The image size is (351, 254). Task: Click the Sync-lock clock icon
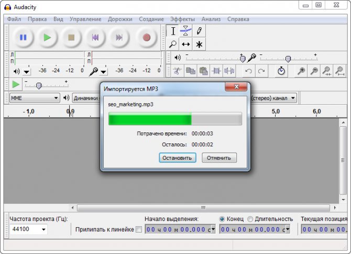pyautogui.click(x=281, y=71)
